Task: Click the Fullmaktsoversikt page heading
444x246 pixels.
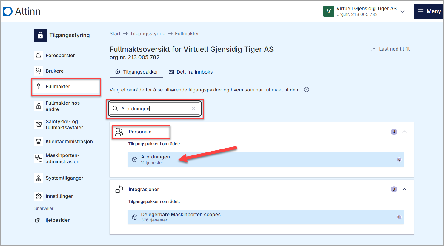Action: [x=191, y=49]
